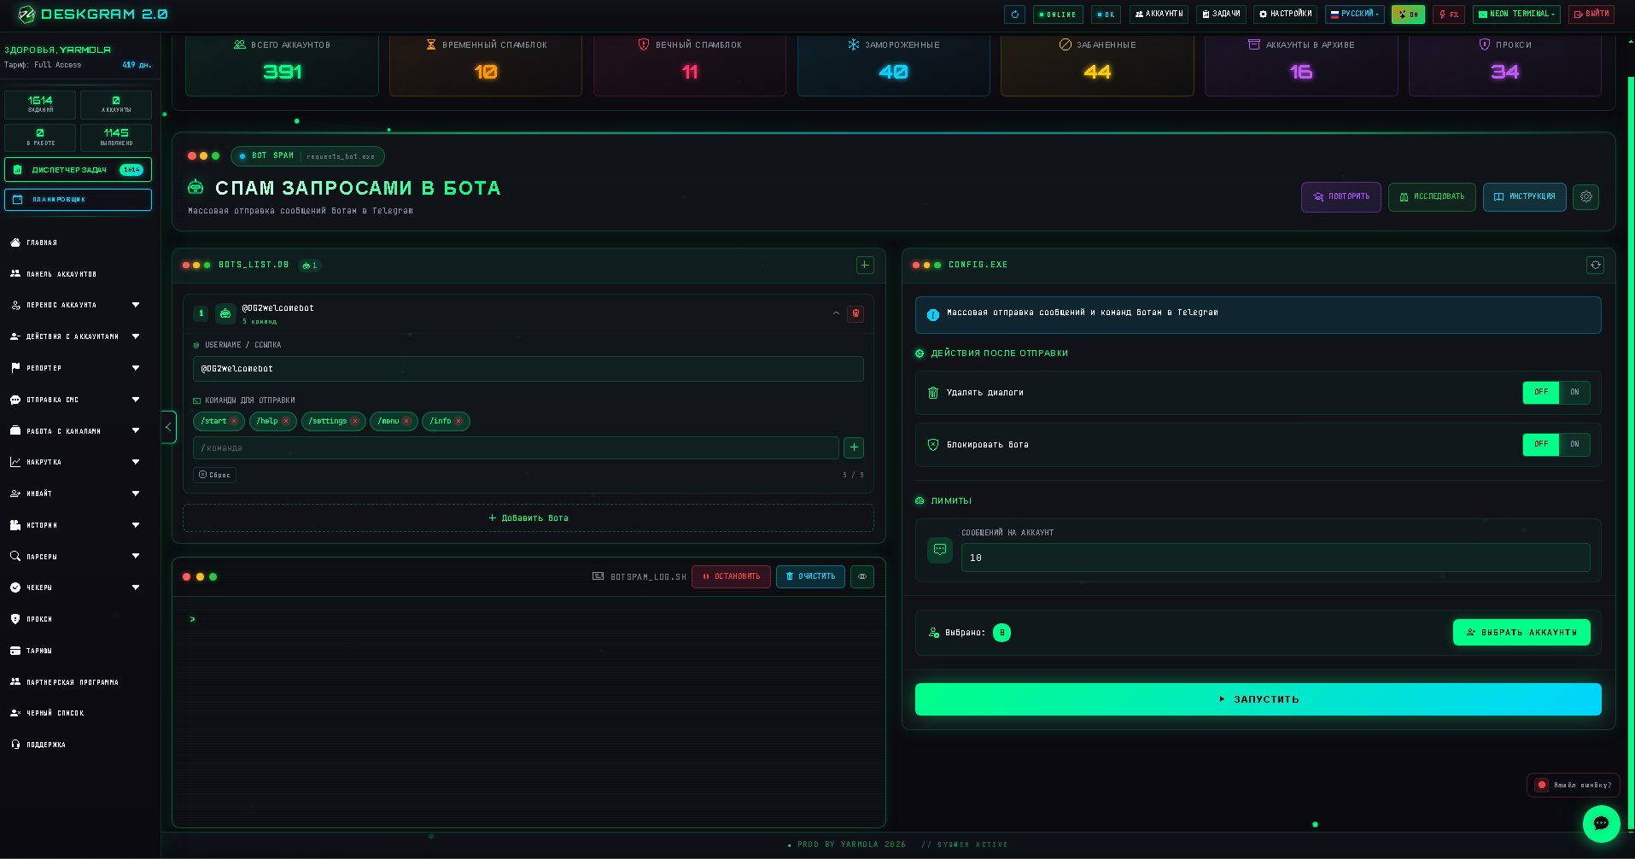Click the 'Сообщений на аккаунт' input field
The image size is (1635, 859).
[x=1275, y=558]
